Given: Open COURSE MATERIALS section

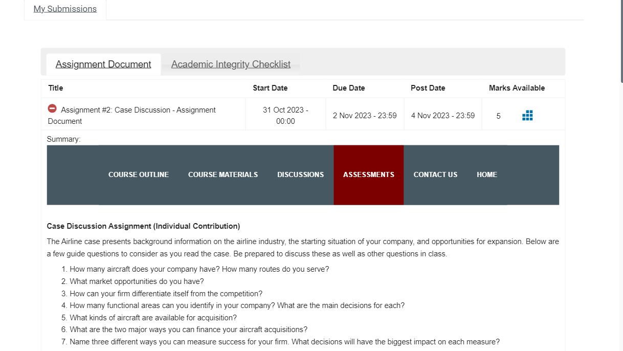Looking at the screenshot, I should click(x=223, y=174).
